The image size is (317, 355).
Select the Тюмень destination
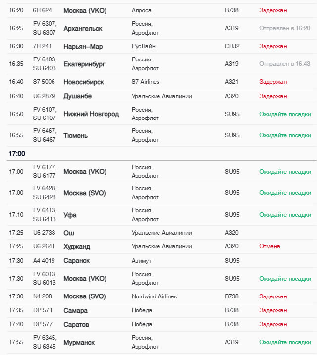point(76,135)
